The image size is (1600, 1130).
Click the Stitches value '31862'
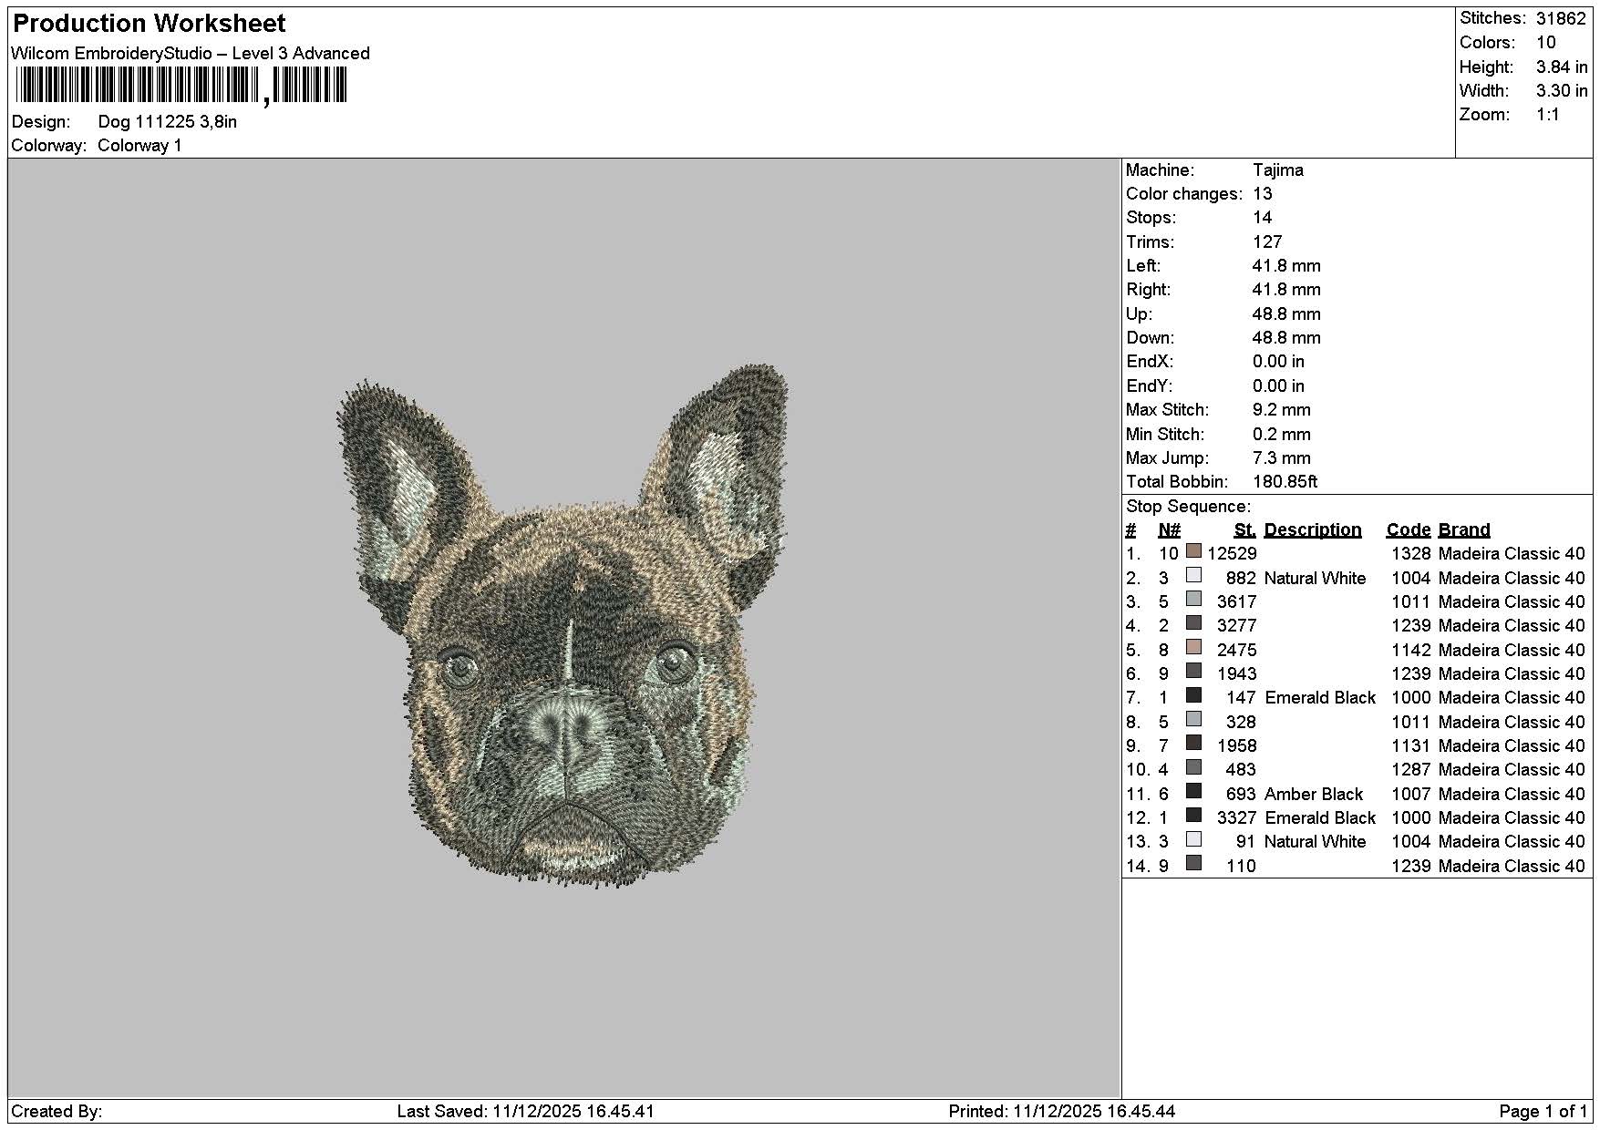(x=1561, y=18)
